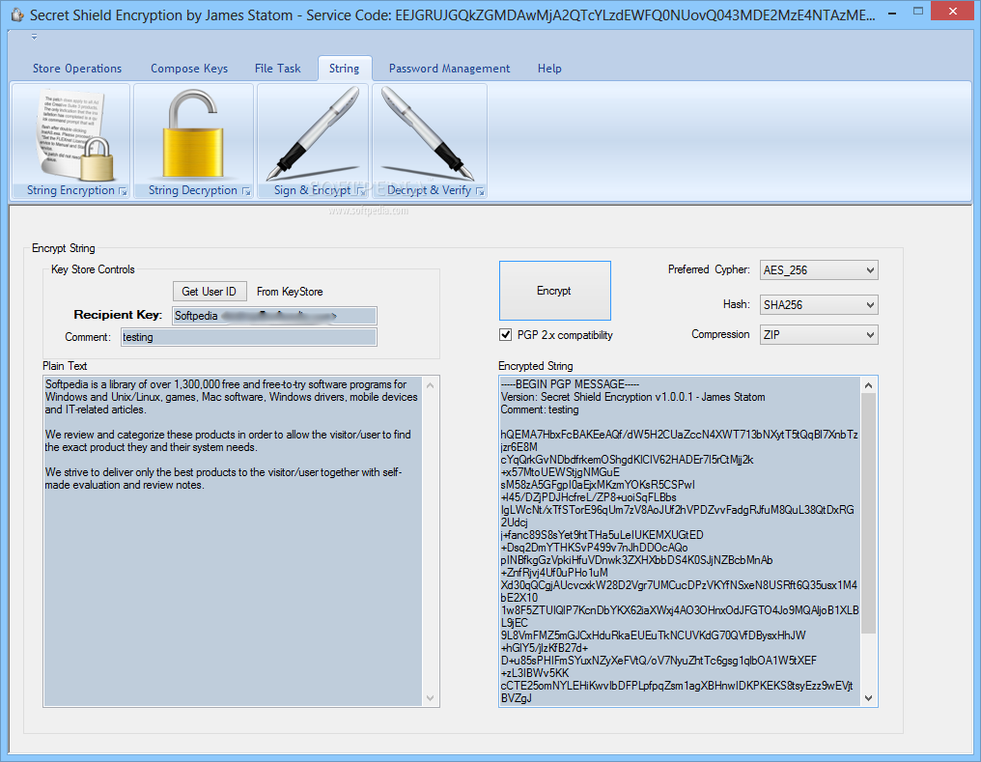The height and width of the screenshot is (762, 981).
Task: Open the Help tab
Action: coord(549,69)
